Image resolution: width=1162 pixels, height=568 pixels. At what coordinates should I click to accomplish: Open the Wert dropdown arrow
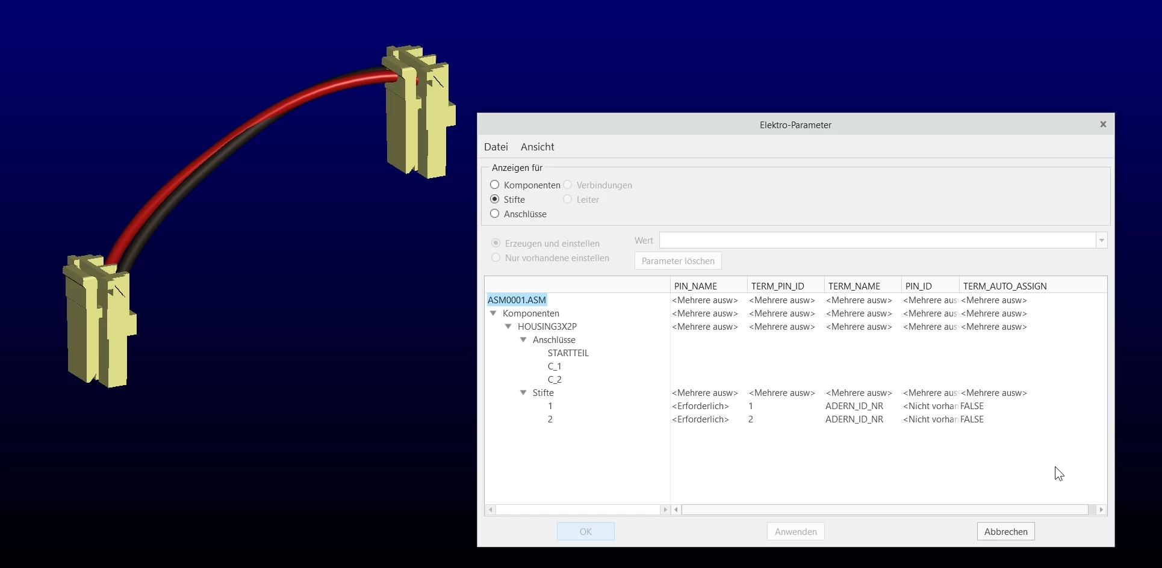click(1101, 240)
